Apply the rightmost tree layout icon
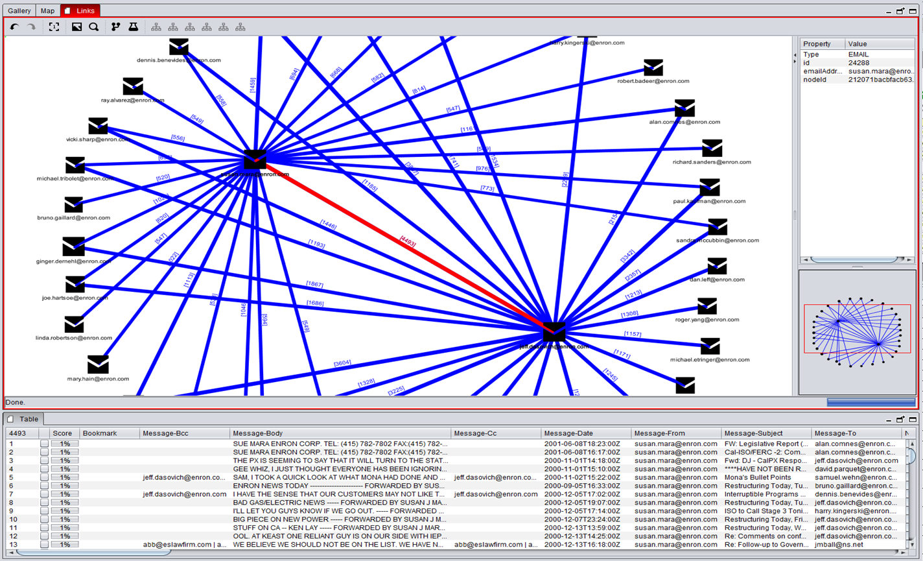923x561 pixels. tap(239, 27)
